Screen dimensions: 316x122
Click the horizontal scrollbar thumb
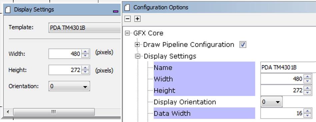pyautogui.click(x=54, y=112)
